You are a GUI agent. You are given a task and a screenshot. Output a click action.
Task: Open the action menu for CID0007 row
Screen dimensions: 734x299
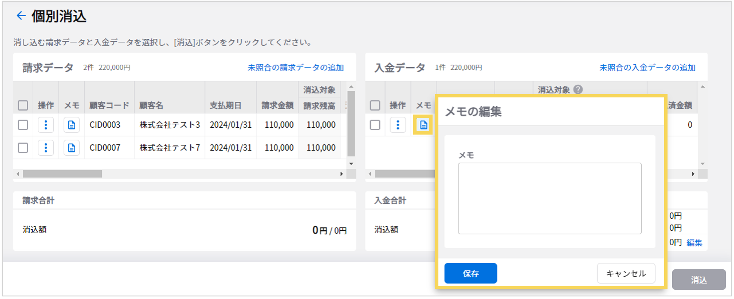(46, 148)
